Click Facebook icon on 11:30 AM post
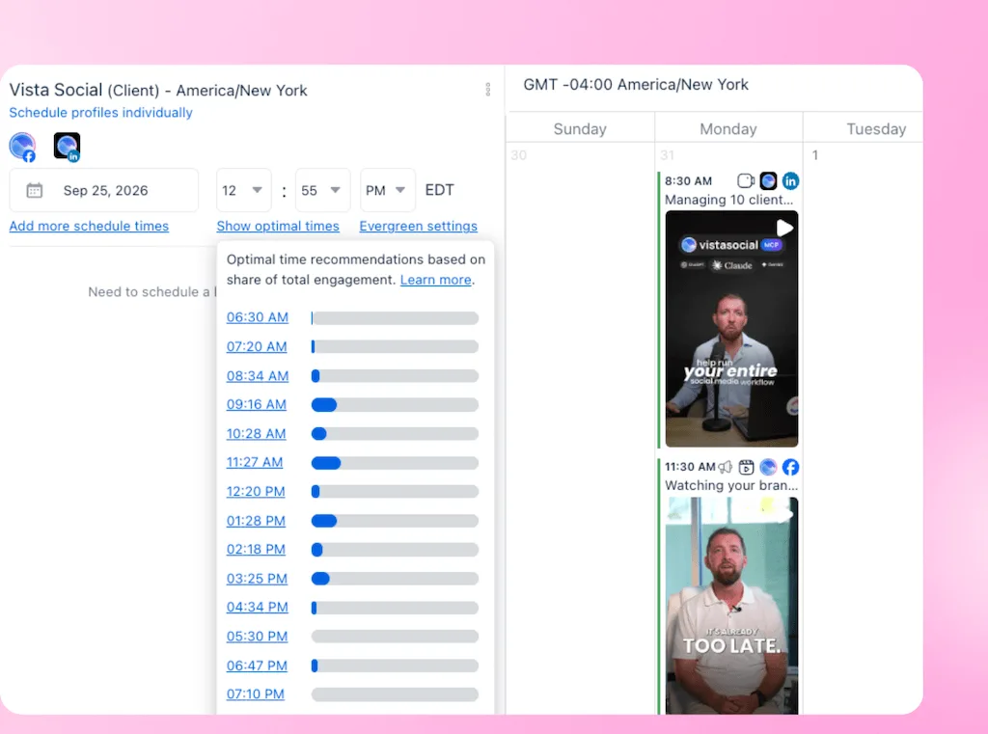Screen dimensions: 988x734 tap(790, 467)
